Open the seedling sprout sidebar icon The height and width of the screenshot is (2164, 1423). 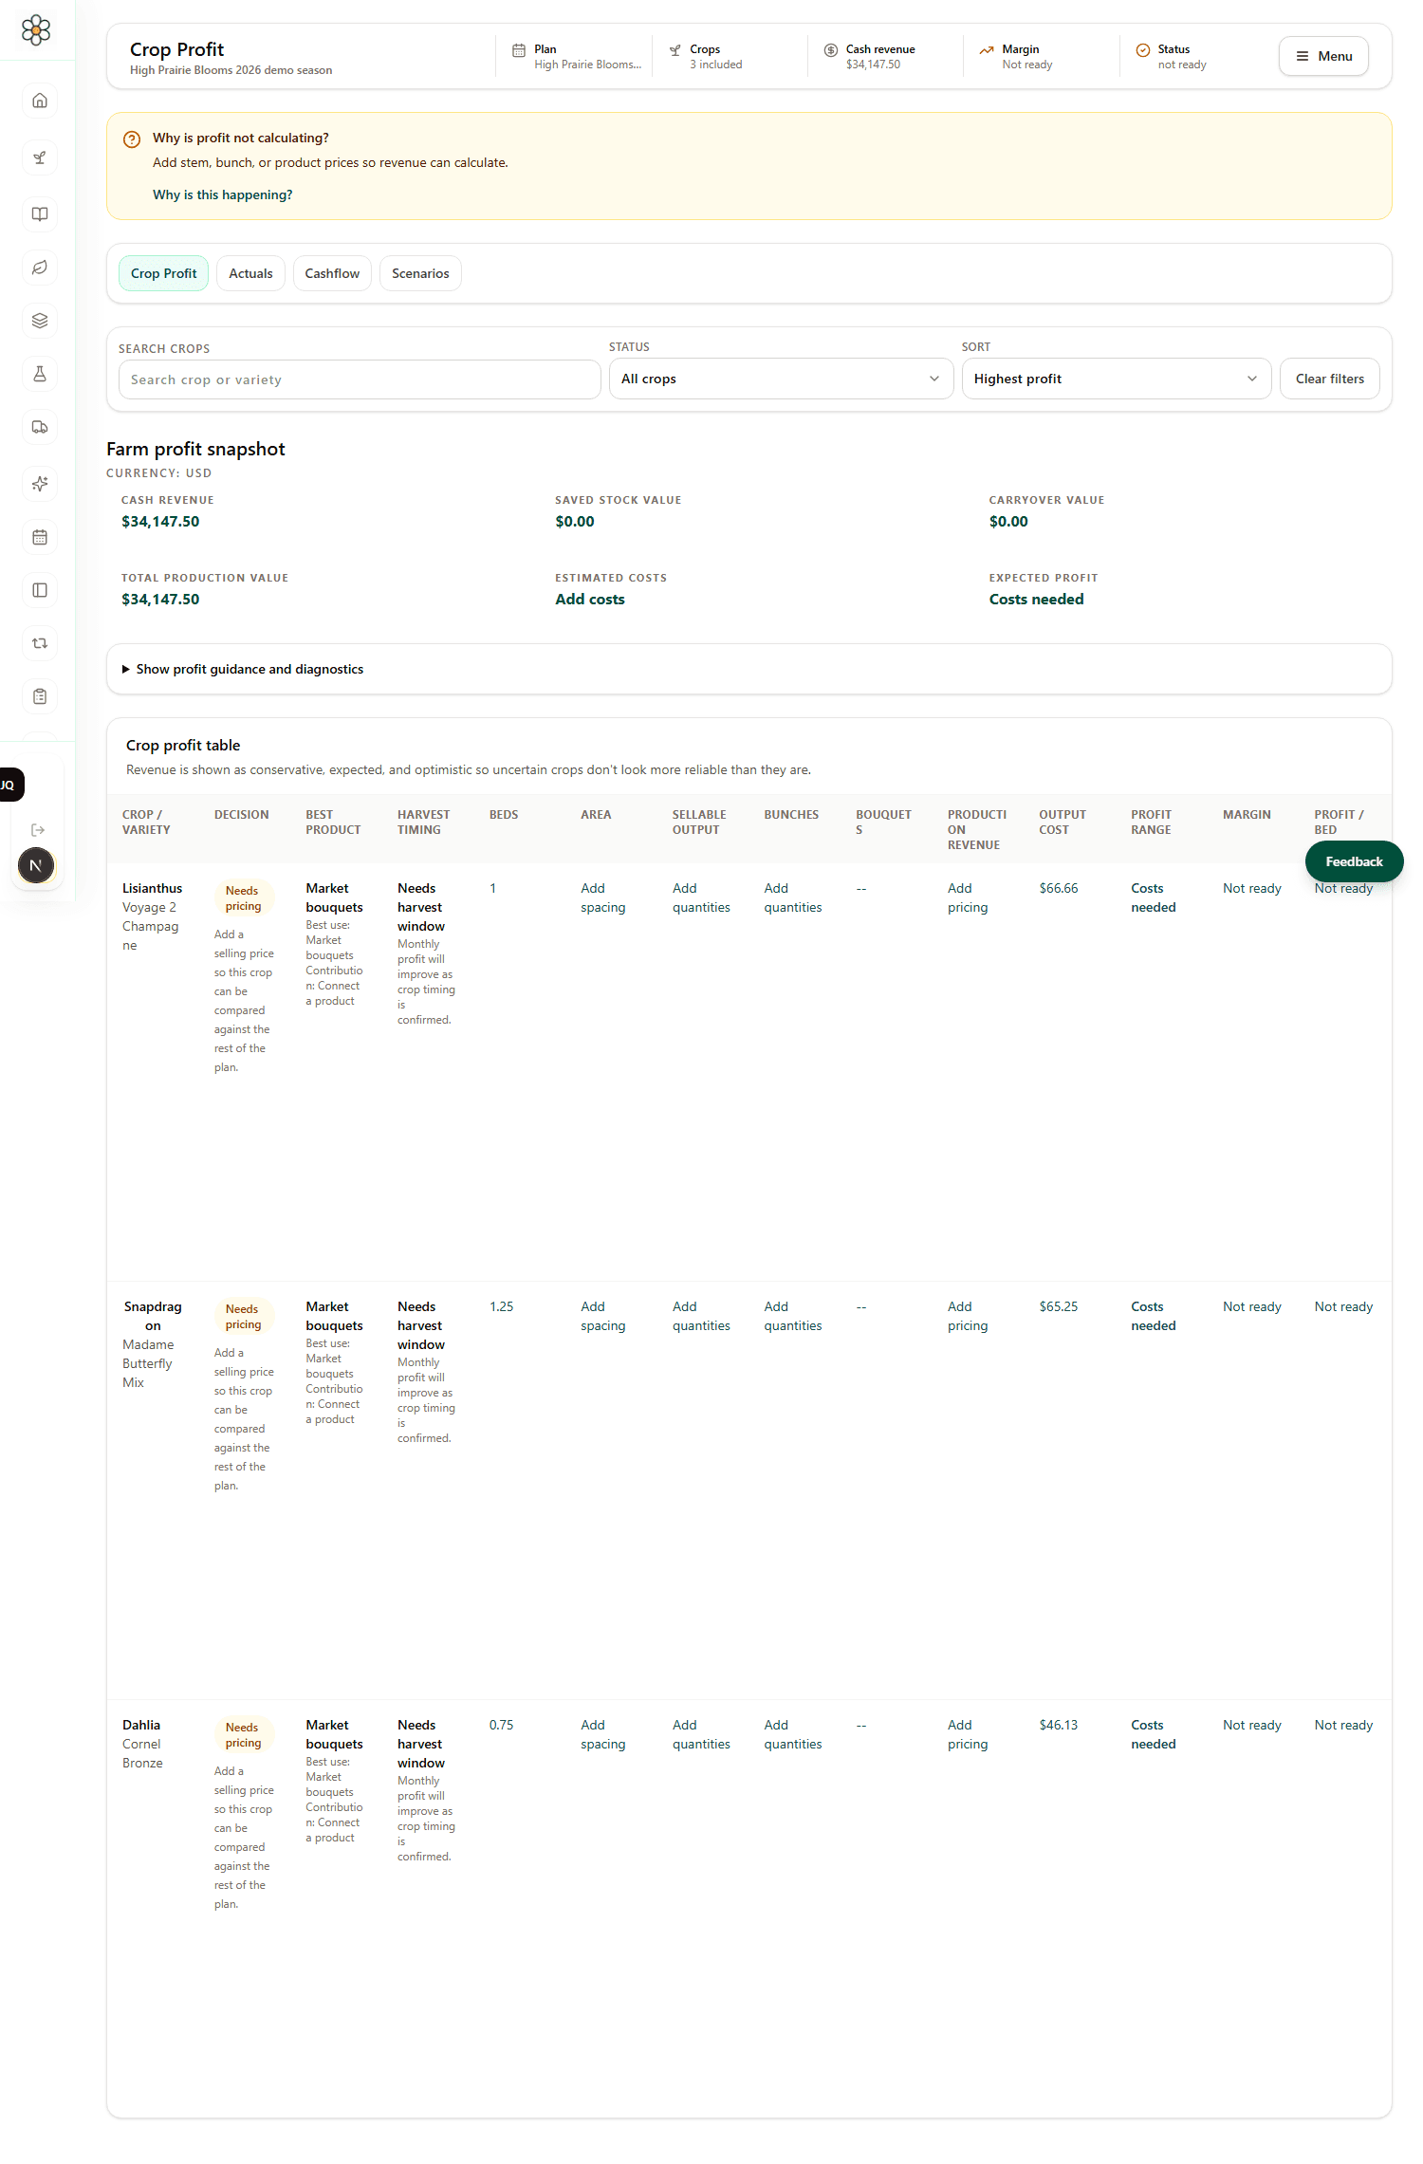40,157
